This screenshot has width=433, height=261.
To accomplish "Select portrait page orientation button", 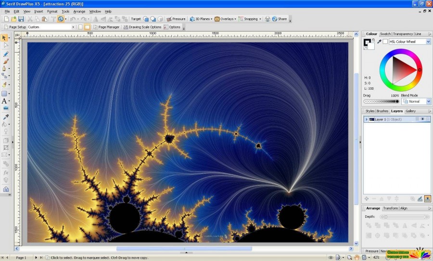I will point(80,27).
